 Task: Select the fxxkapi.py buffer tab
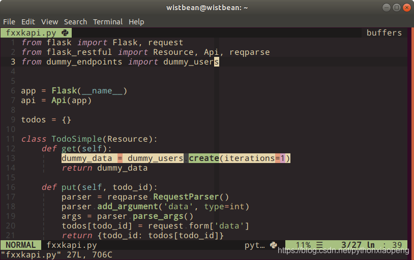coord(36,32)
